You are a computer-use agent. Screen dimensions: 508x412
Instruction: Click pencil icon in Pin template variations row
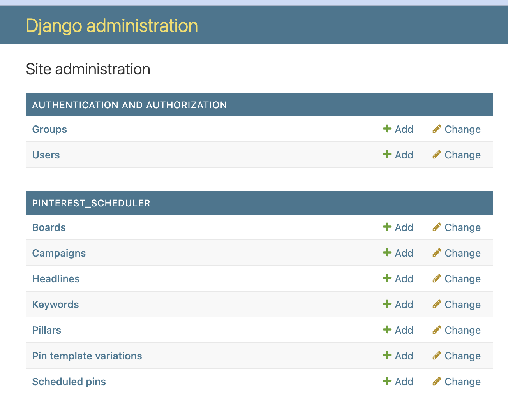coord(437,355)
